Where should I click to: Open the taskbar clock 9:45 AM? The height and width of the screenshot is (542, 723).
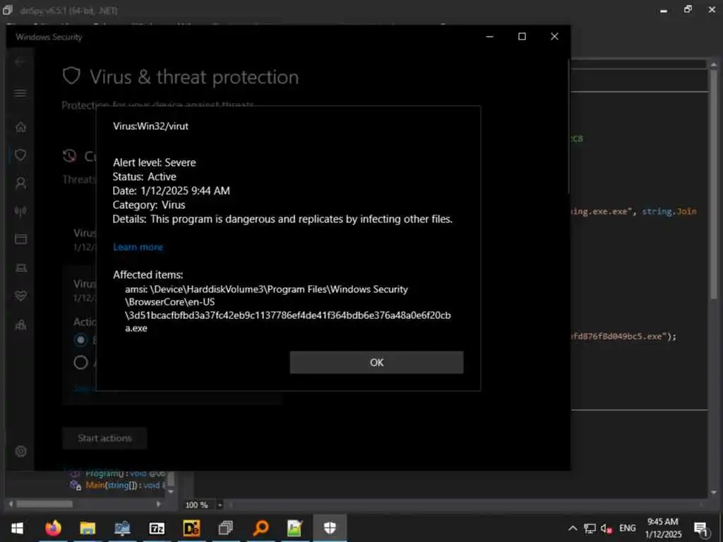coord(663,528)
